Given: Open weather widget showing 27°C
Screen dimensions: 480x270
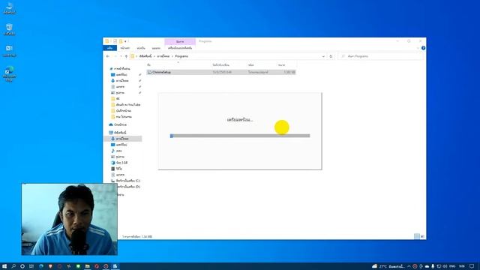Looking at the screenshot, I should point(388,266).
